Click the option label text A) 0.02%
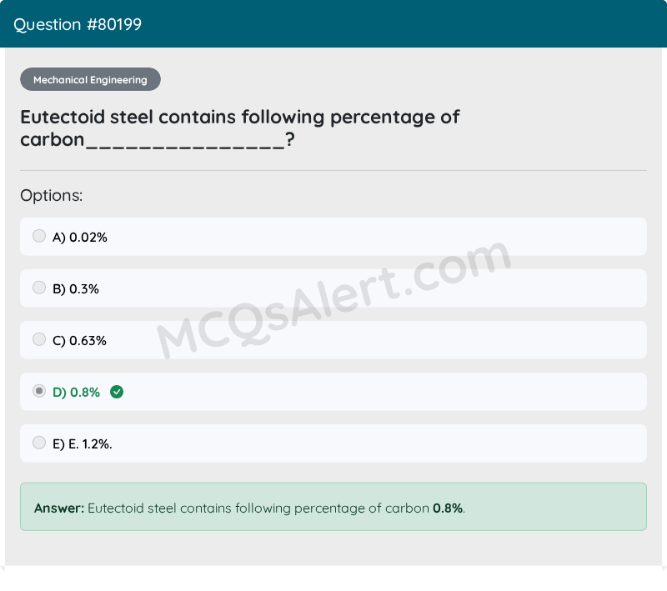 click(79, 238)
